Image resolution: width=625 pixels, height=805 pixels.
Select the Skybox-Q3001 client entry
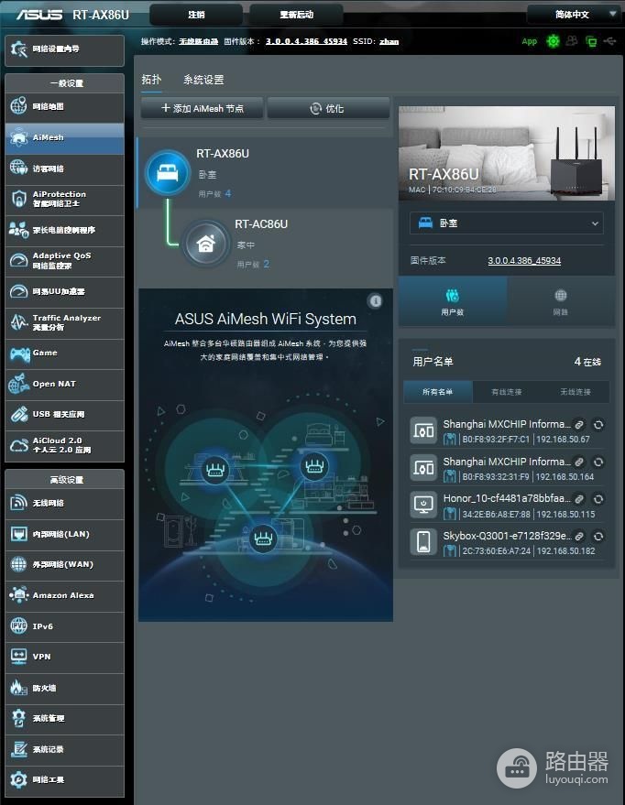coord(507,543)
